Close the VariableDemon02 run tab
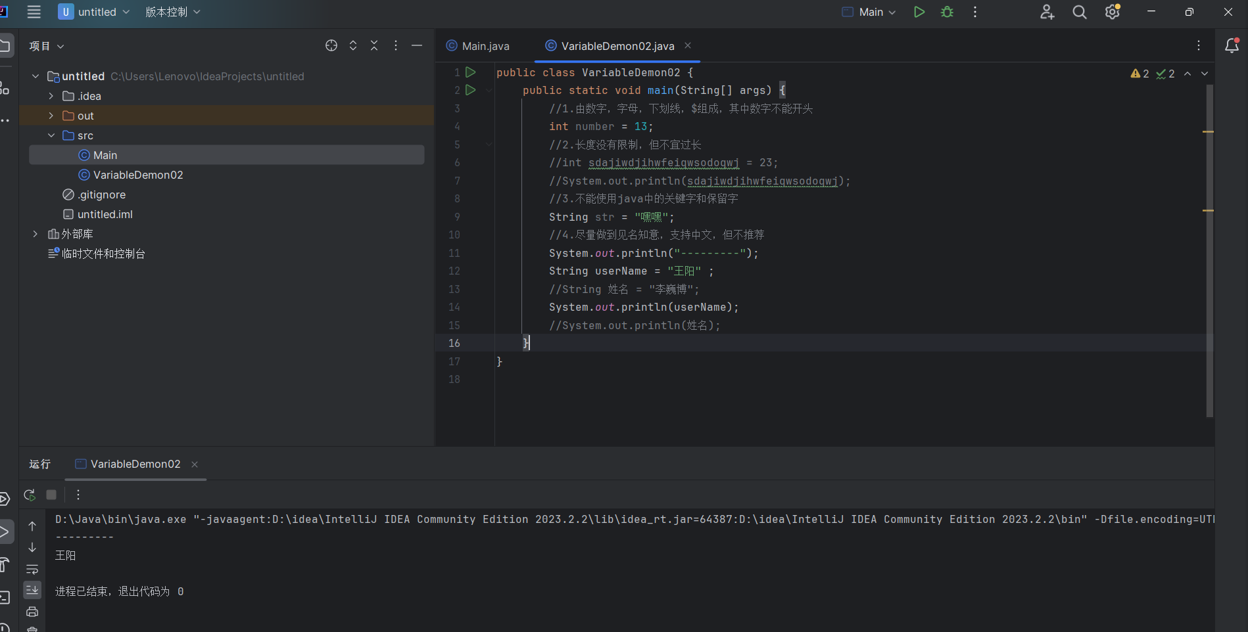This screenshot has height=632, width=1248. coord(195,464)
